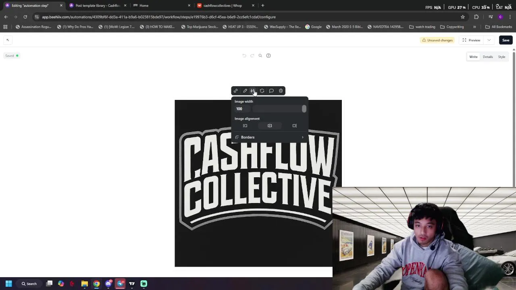Click the comment bubble icon in image toolbar
The width and height of the screenshot is (516, 290).
[271, 91]
